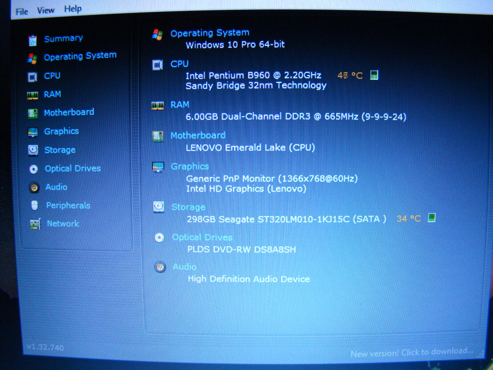This screenshot has width=493, height=370.
Task: Click the Storage disk icon in sidebar
Action: tap(33, 150)
